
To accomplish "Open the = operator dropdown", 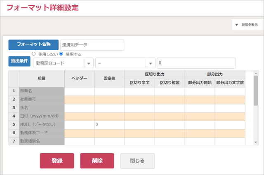I will point(125,63).
